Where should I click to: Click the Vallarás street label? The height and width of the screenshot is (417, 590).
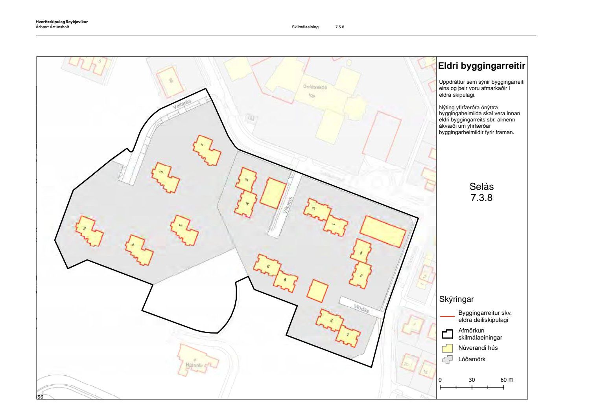click(182, 104)
